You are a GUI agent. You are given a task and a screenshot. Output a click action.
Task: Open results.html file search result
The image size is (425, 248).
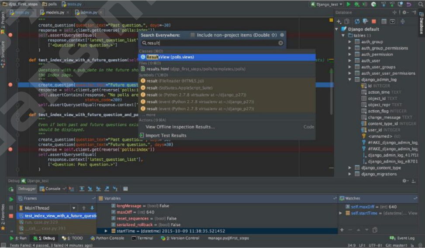tap(227, 69)
